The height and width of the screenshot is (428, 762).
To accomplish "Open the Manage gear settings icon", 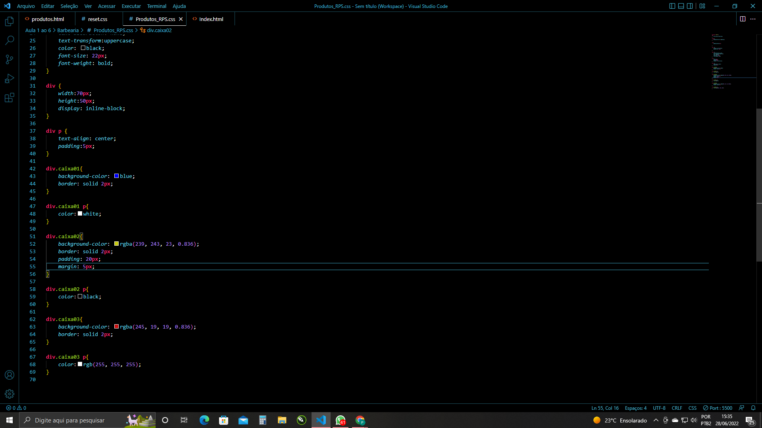I will (x=10, y=394).
